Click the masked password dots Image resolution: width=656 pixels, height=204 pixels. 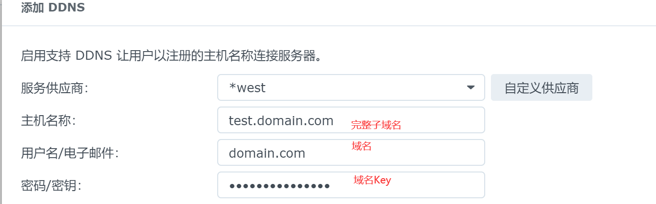point(279,185)
